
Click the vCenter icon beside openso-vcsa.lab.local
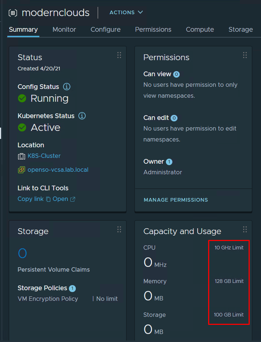(21, 170)
